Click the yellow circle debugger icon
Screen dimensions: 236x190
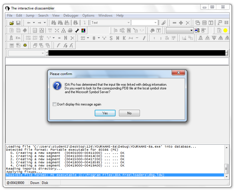tap(225, 30)
